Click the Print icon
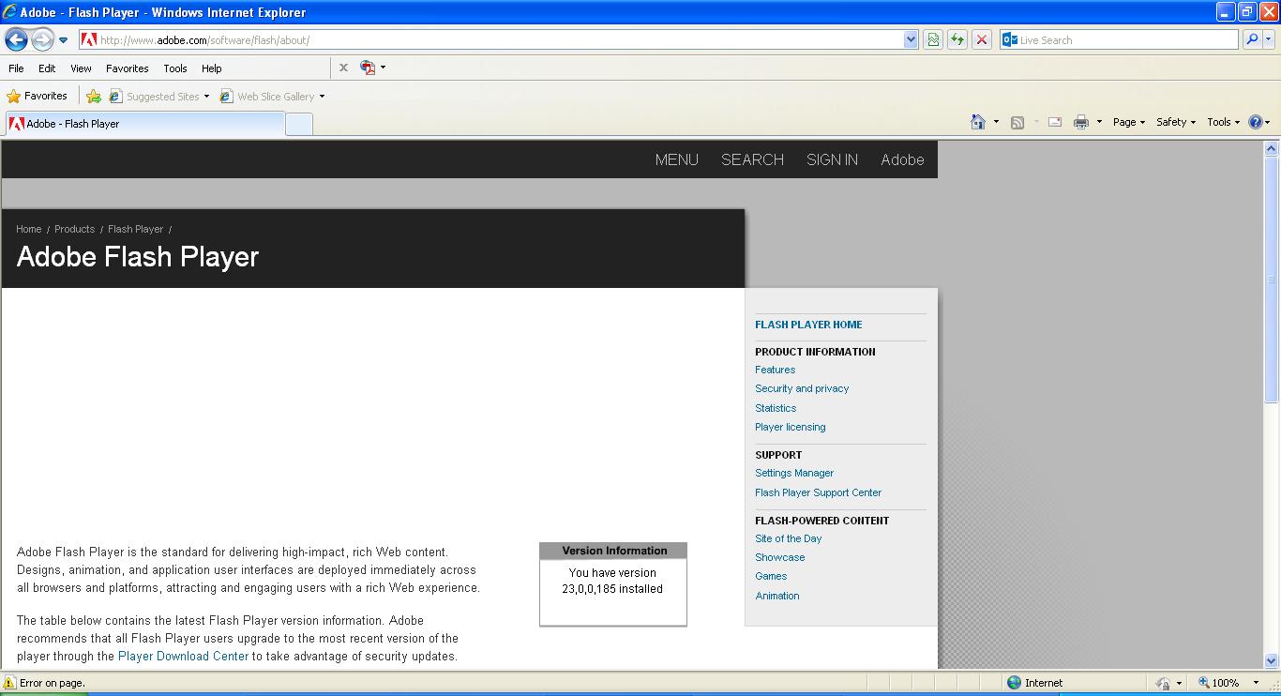Viewport: 1281px width, 696px height. [x=1081, y=122]
